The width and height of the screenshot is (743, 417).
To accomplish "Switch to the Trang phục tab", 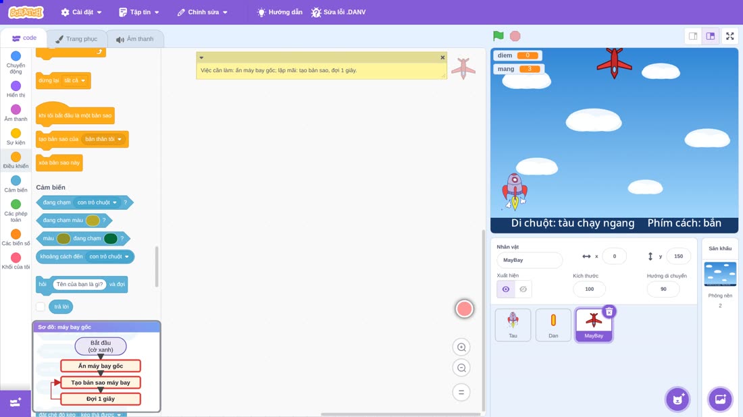I will point(76,39).
